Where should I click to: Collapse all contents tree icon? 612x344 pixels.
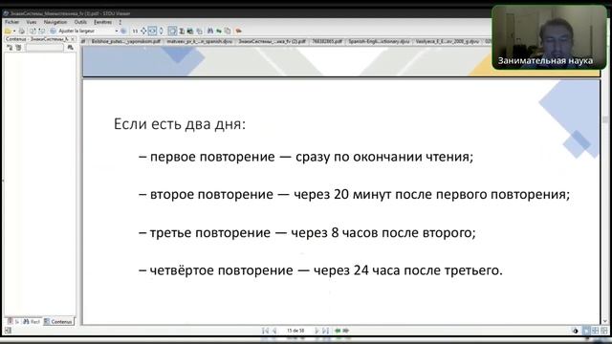[x=18, y=48]
